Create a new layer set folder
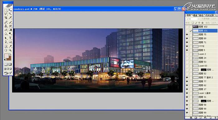This screenshot has height=120, width=218. [x=201, y=118]
